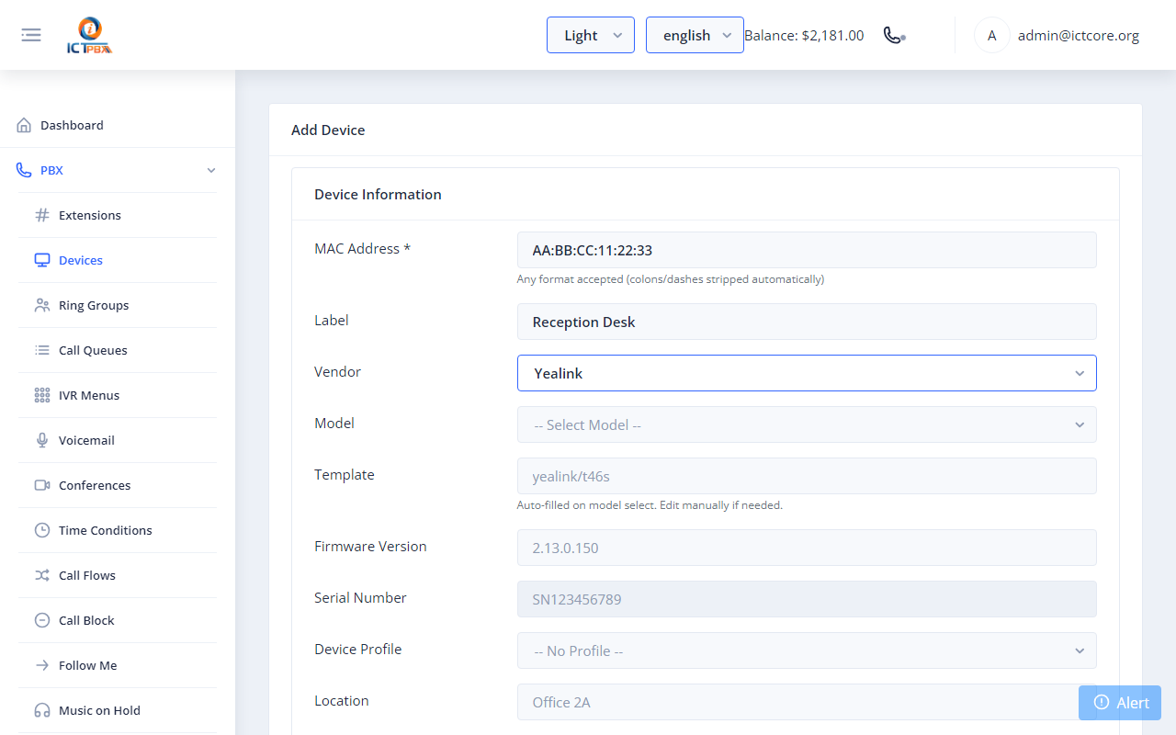Image resolution: width=1176 pixels, height=735 pixels.
Task: Click the Conferences video camera icon
Action: point(42,485)
